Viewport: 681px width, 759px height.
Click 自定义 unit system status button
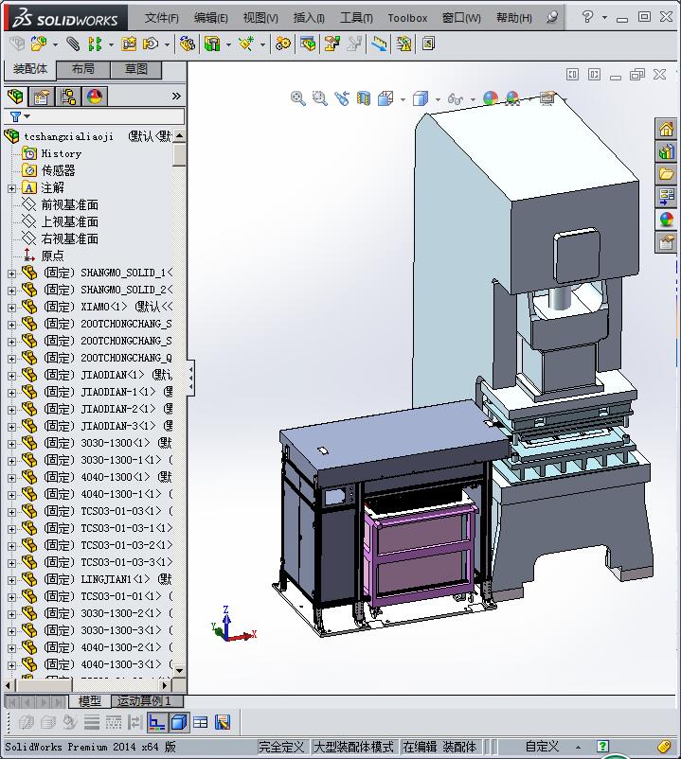[x=543, y=747]
